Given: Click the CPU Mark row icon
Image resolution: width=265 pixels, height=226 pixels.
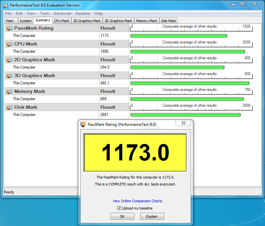Looking at the screenshot, I should pyautogui.click(x=10, y=44).
